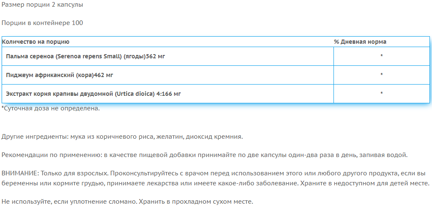Click the 'Другие ингредиенты' label

click(35, 137)
